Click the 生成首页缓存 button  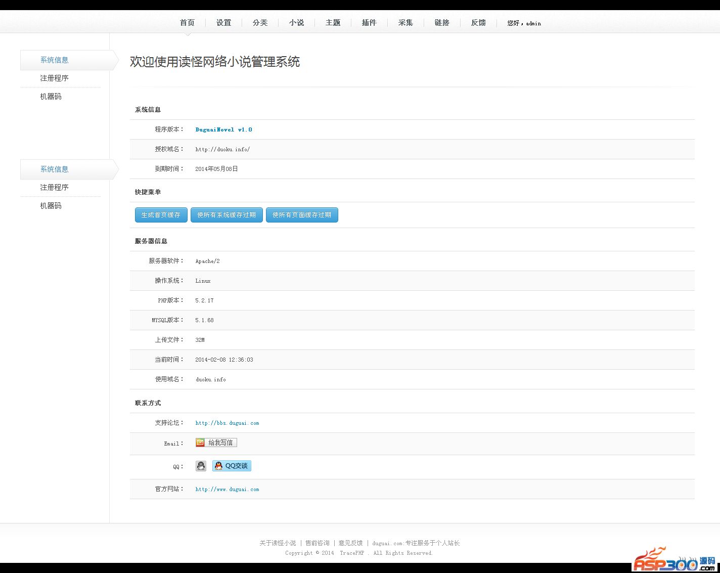(161, 215)
